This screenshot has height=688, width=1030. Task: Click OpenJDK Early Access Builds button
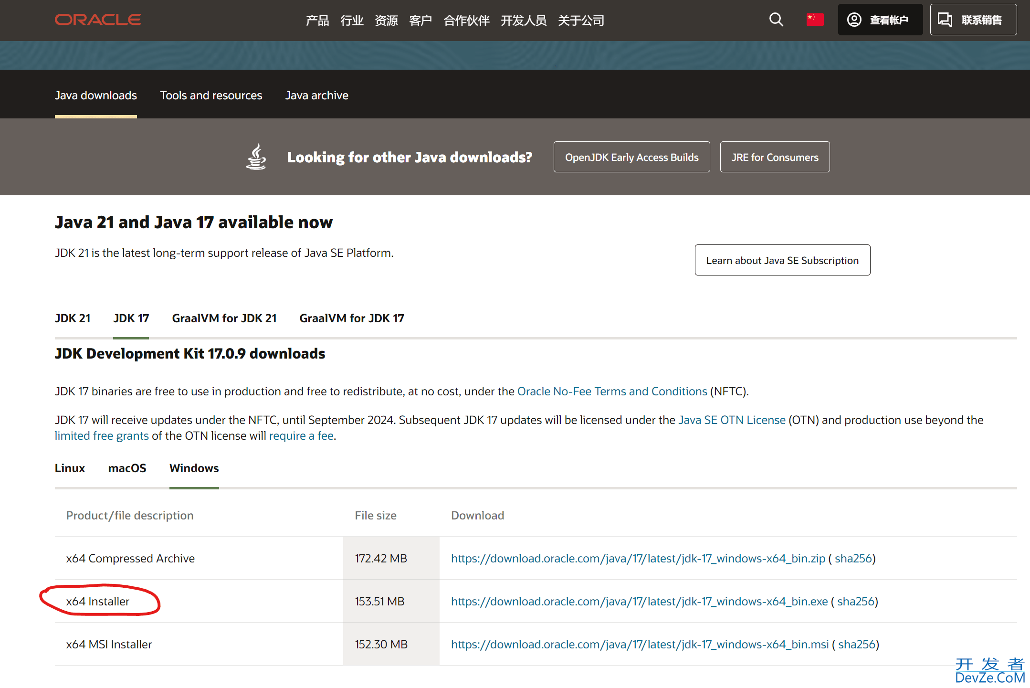[x=631, y=157]
